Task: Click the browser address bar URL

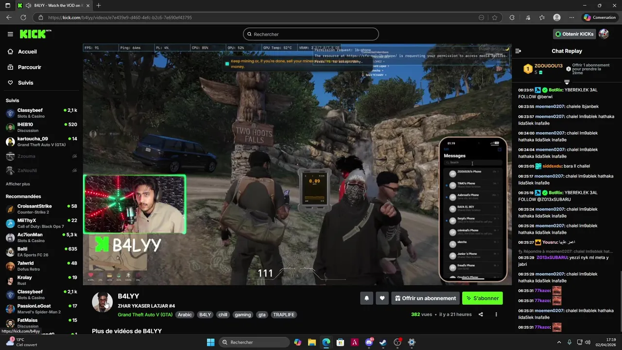Action: (120, 17)
